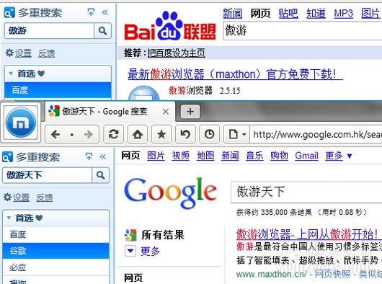Pin the upper 多重搜索 sidebar panel
The height and width of the screenshot is (284, 382).
(x=91, y=12)
